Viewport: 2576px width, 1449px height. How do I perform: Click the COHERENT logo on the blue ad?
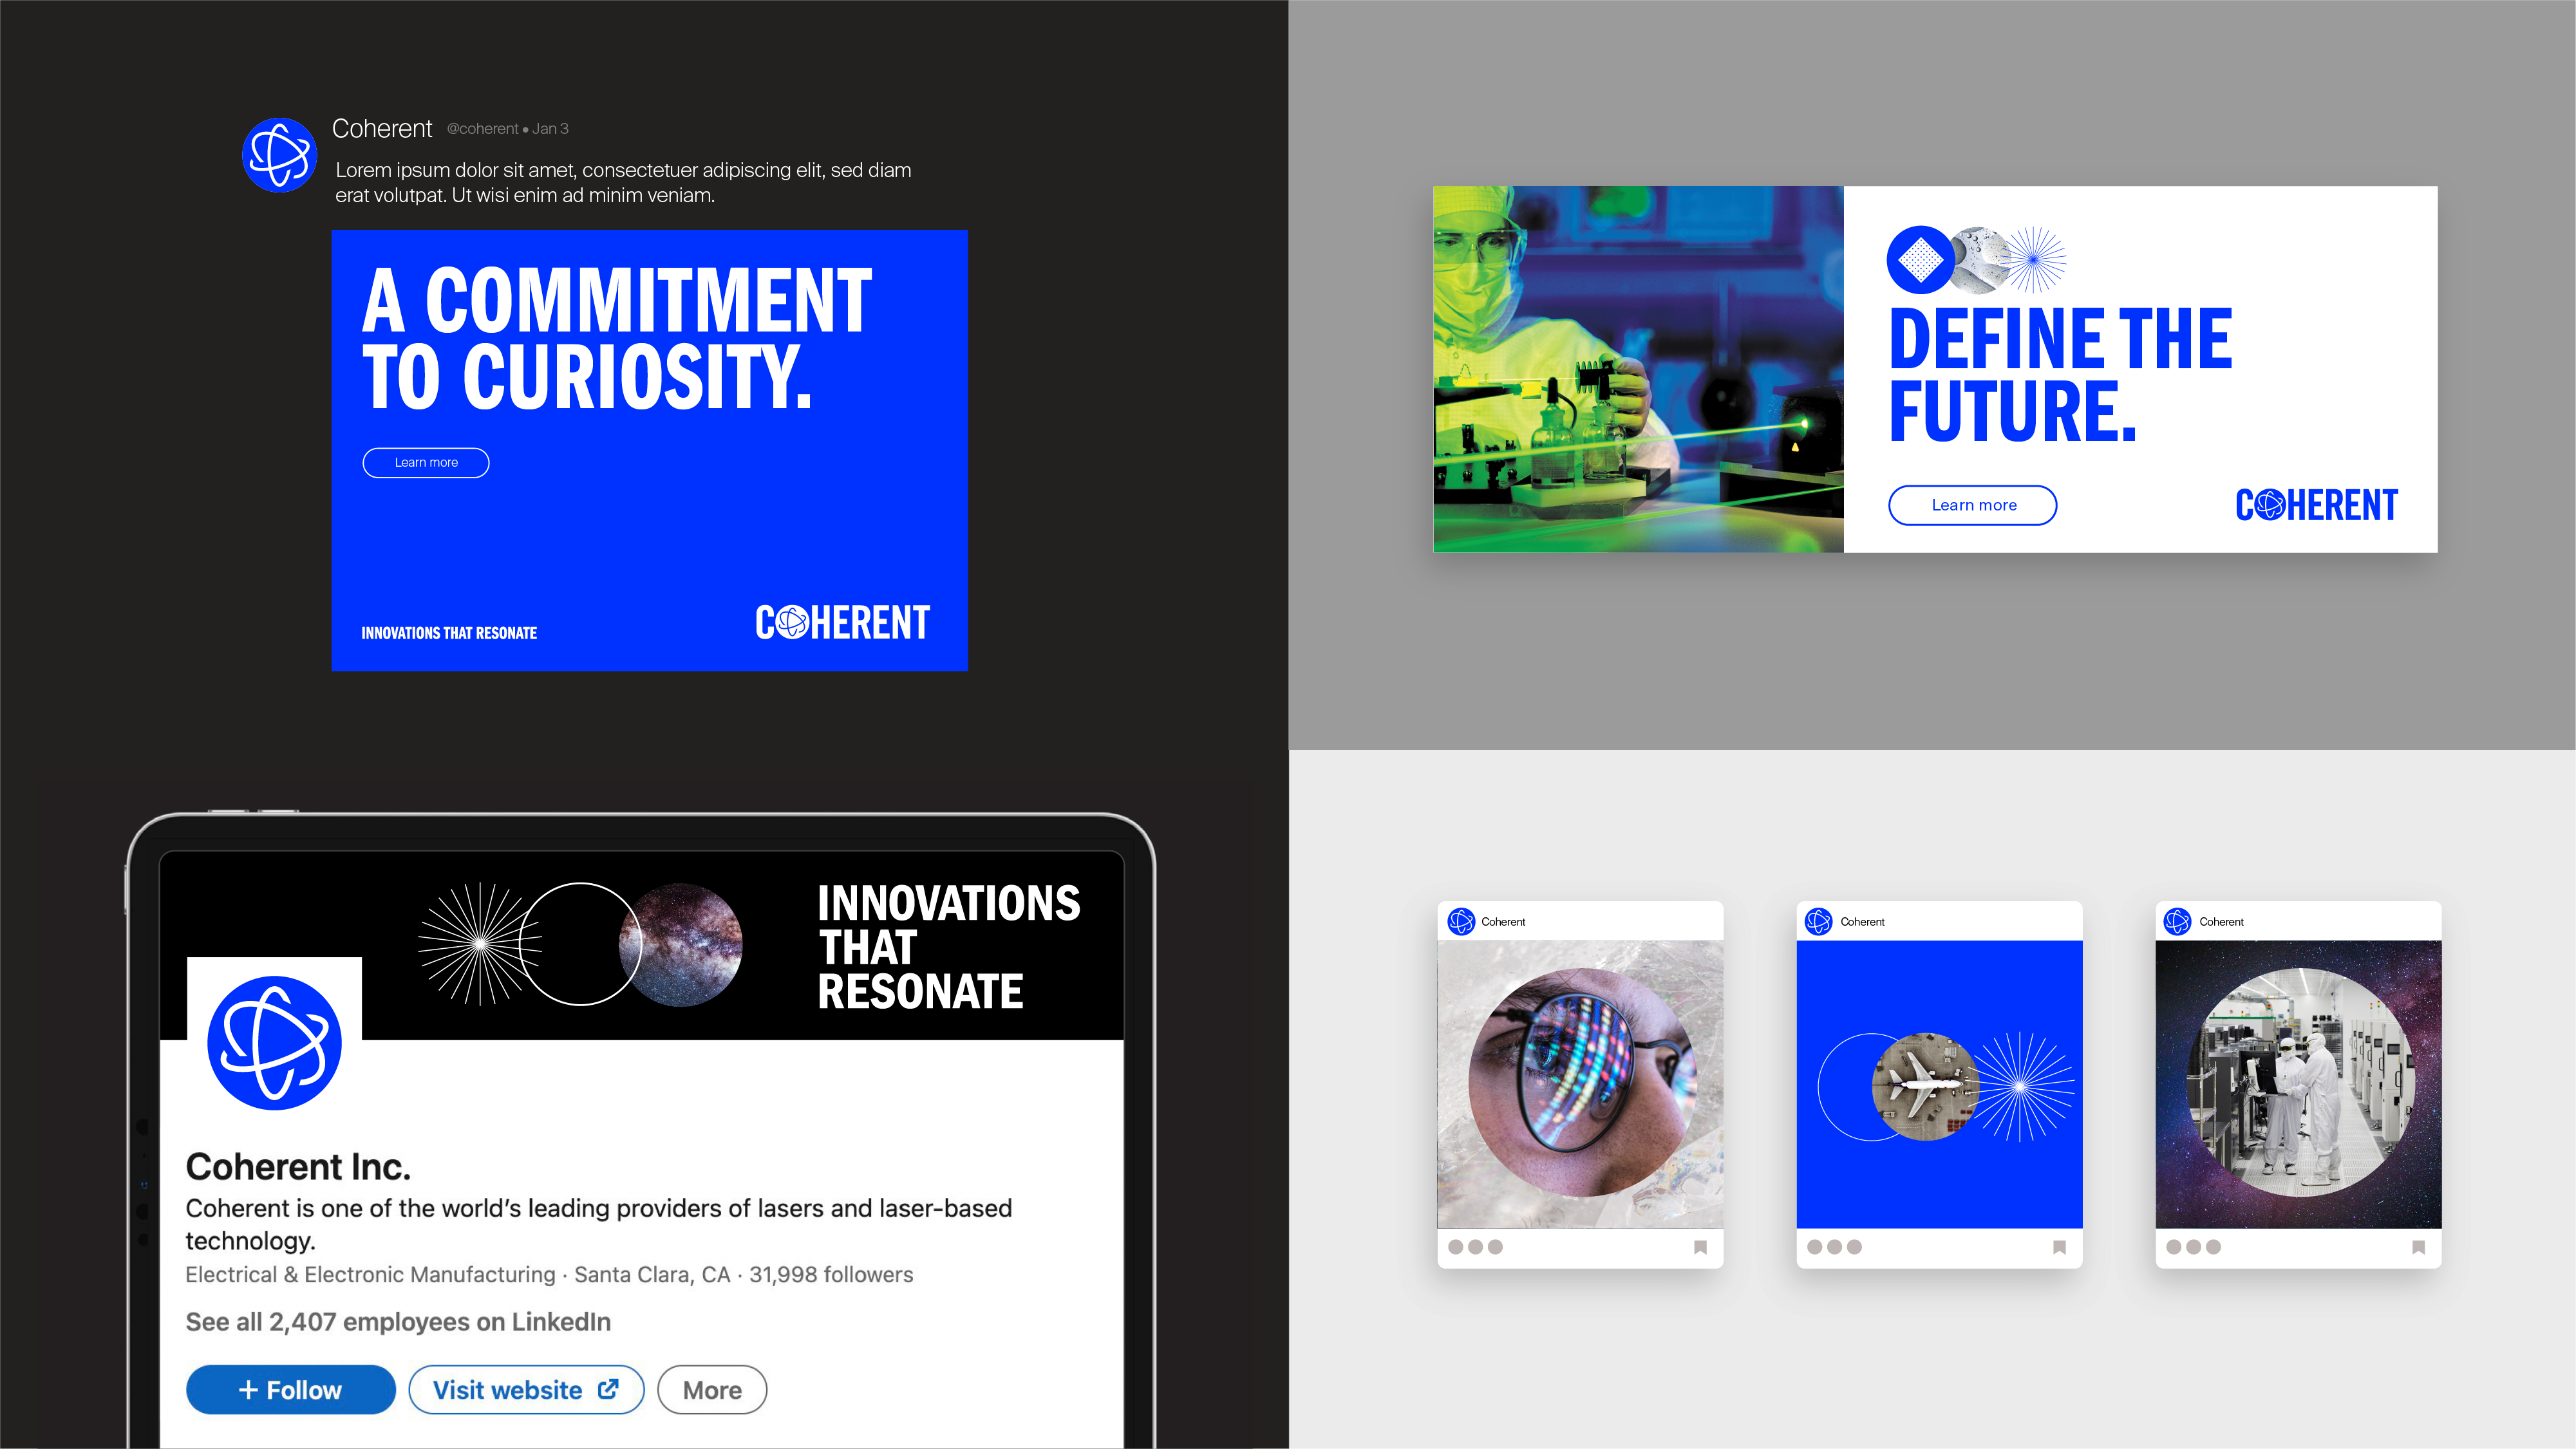point(842,622)
